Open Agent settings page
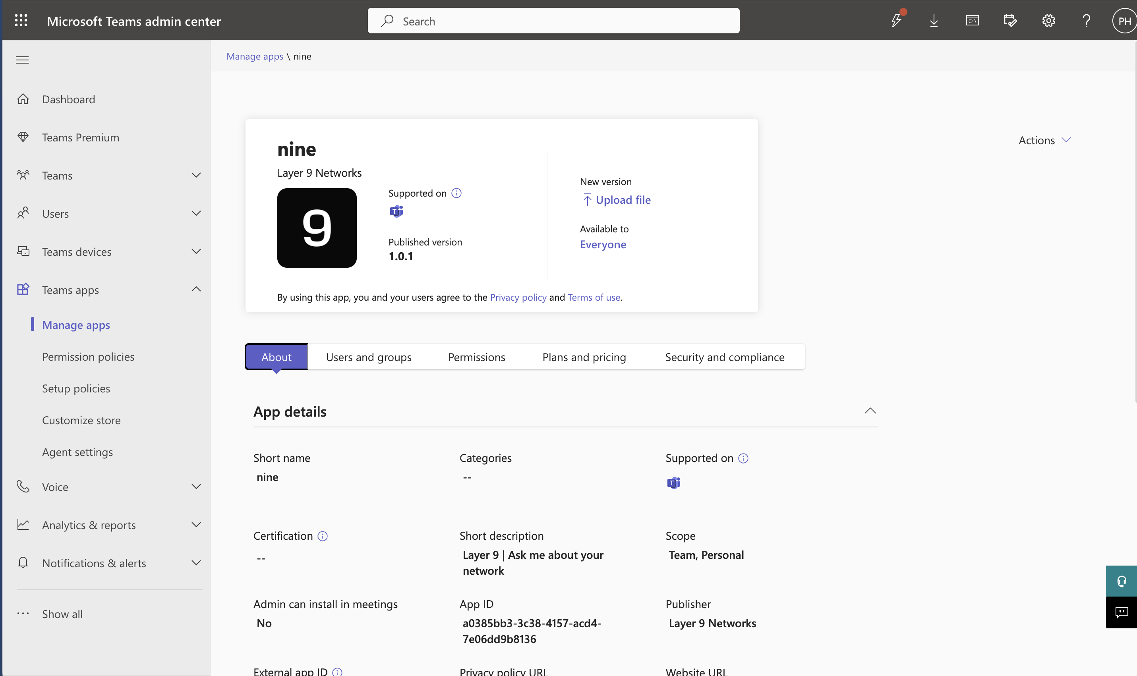The height and width of the screenshot is (676, 1137). coord(77,452)
